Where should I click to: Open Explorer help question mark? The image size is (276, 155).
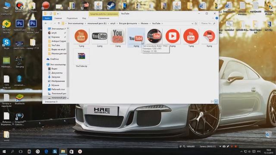tap(216, 18)
